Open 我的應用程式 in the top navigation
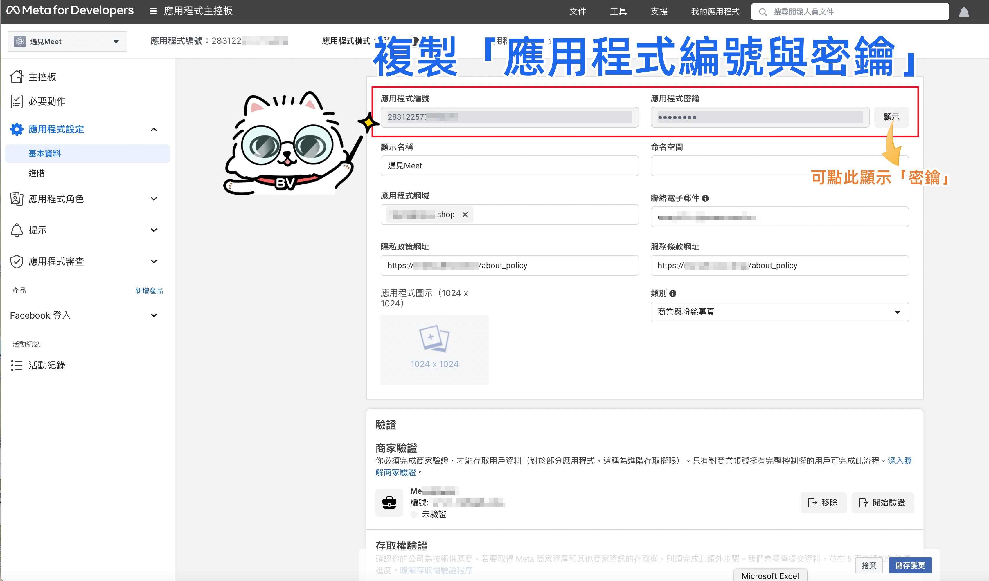This screenshot has height=581, width=989. [715, 12]
